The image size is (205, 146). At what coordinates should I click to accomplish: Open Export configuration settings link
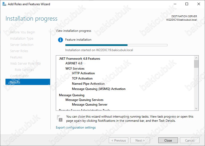76,127
